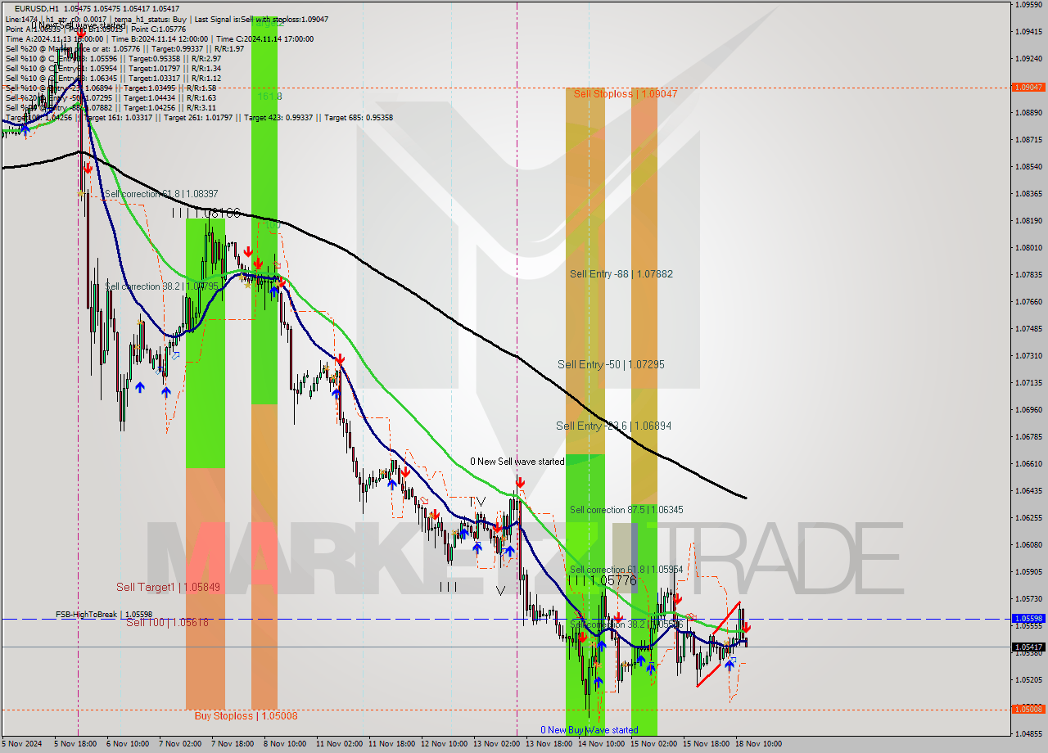Click the current price tag 1.05417
The width and height of the screenshot is (1048, 753).
click(1028, 647)
